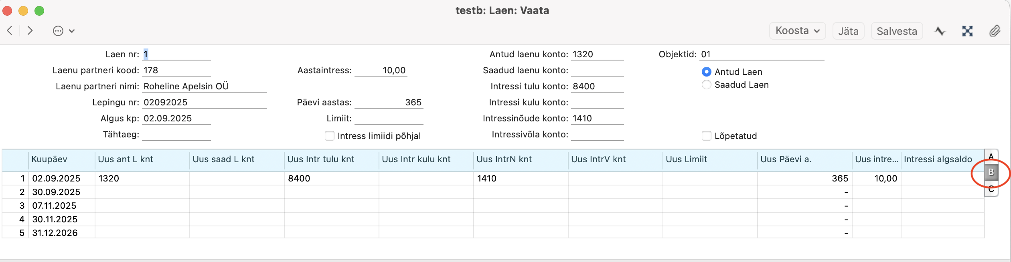Switch to table tab A
The image size is (1011, 262).
click(991, 156)
